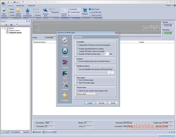Toggle 'Cargar últimos Proyectos al arrancar' checkbox

pyautogui.click(x=78, y=45)
